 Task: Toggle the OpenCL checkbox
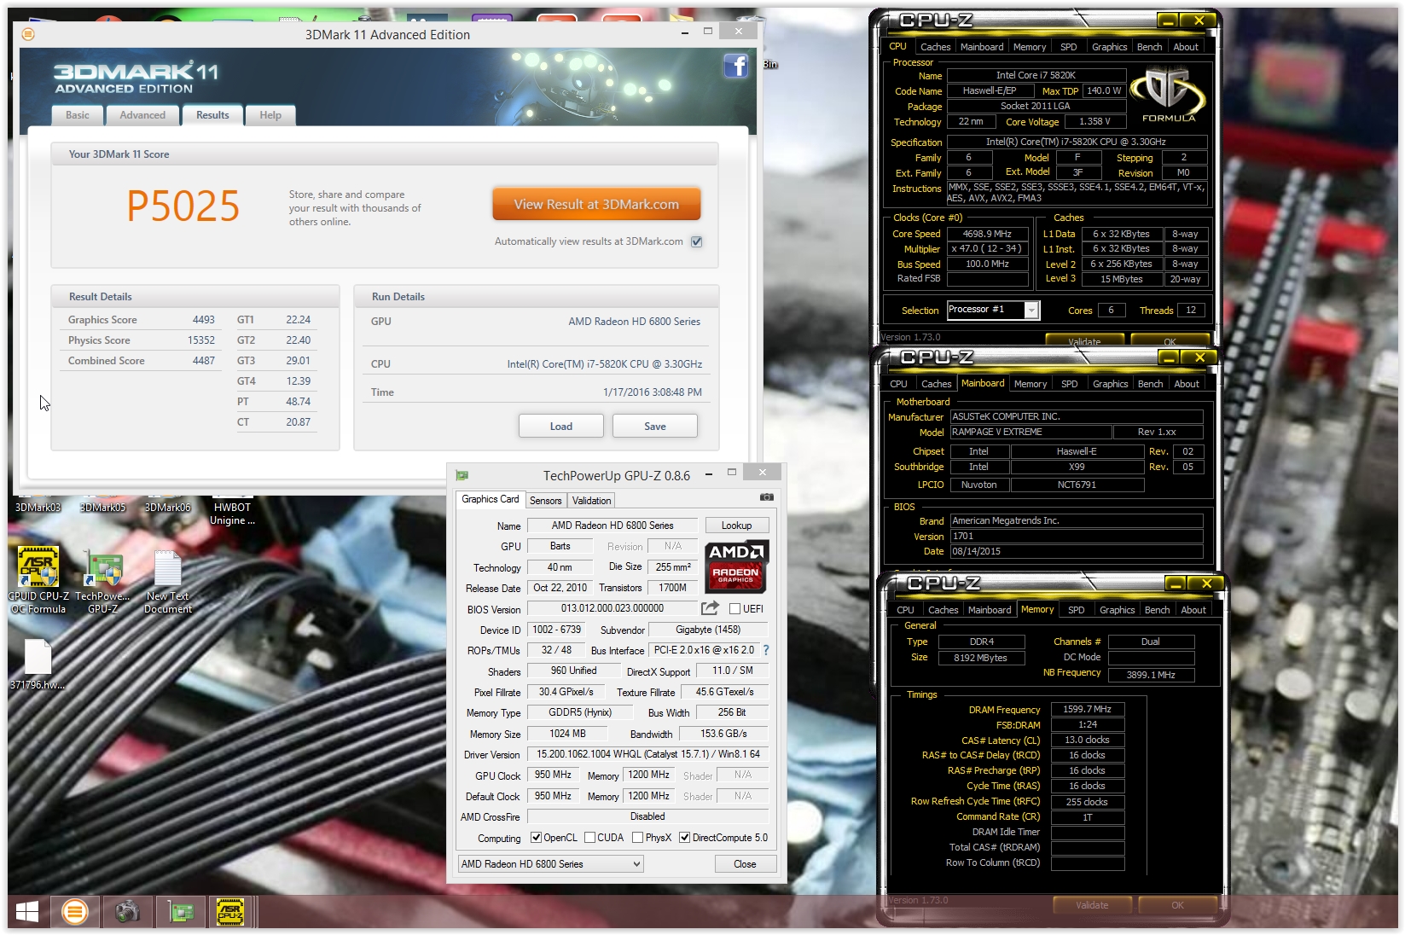pos(536,838)
